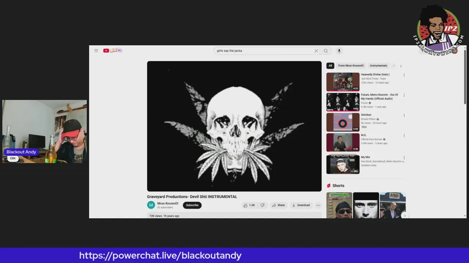469x263 pixels.
Task: Open the M.E. Gary Numan thumbnail
Action: 343,142
